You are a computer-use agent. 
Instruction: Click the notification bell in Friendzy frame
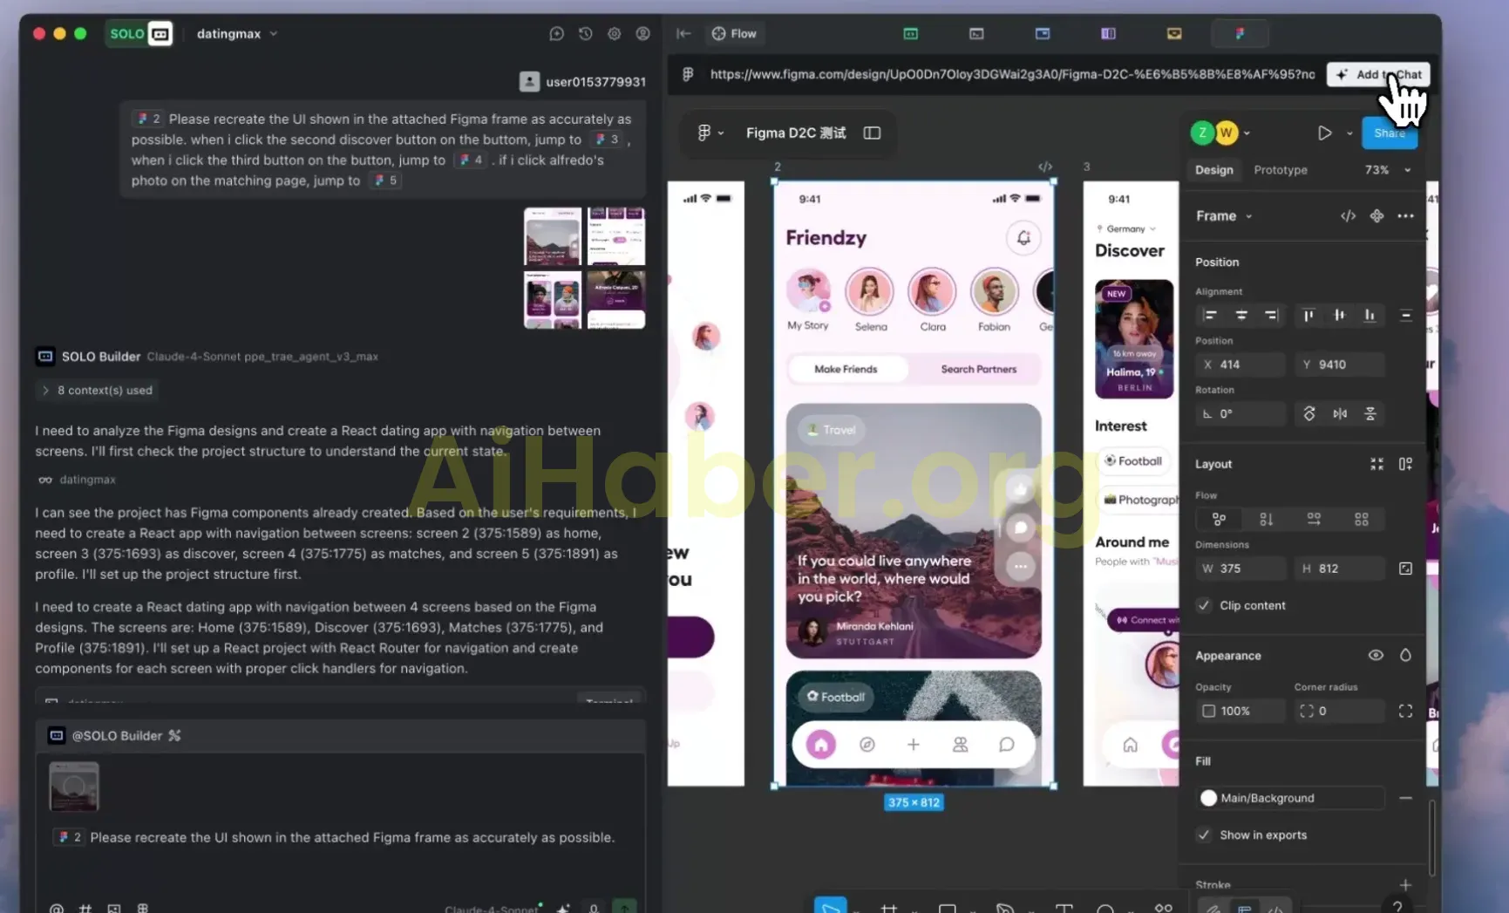pos(1023,238)
